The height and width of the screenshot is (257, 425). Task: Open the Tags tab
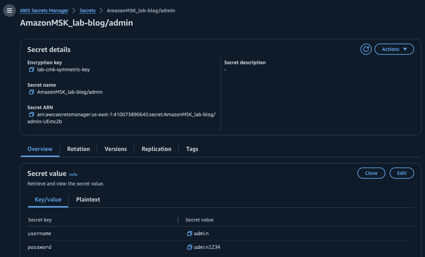[192, 149]
